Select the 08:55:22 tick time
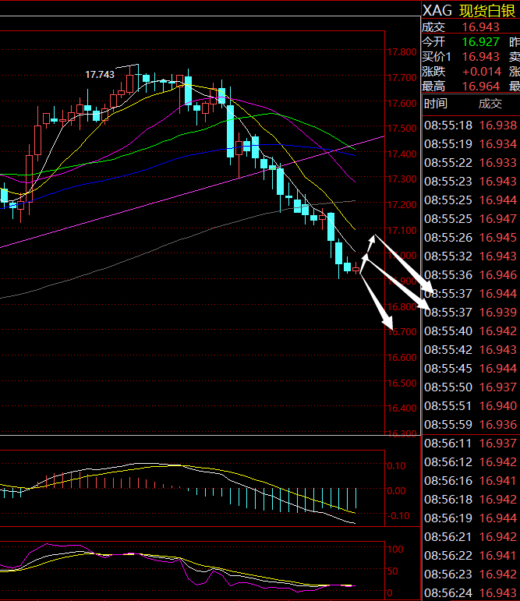 448,163
